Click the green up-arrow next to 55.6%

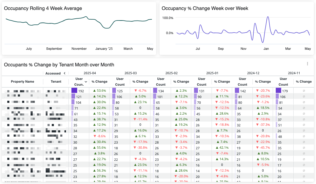94,148
